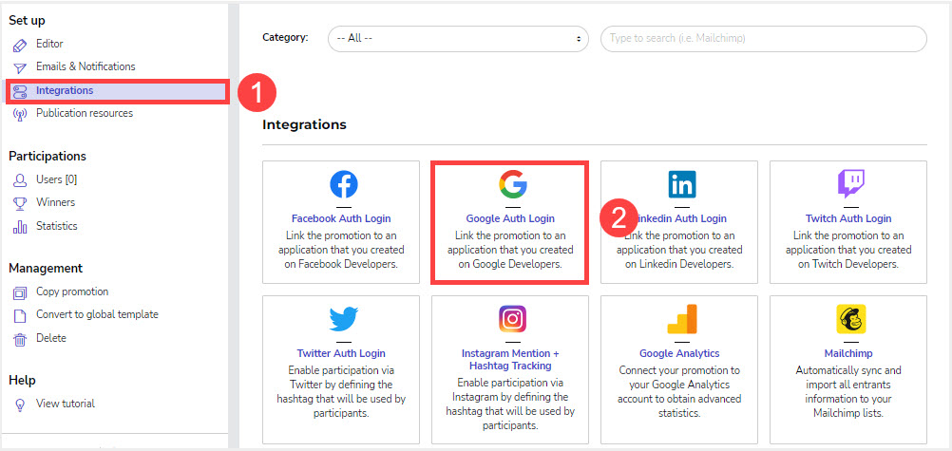Click the Emails & Notifications paper plane icon
This screenshot has width=952, height=451.
(x=20, y=67)
